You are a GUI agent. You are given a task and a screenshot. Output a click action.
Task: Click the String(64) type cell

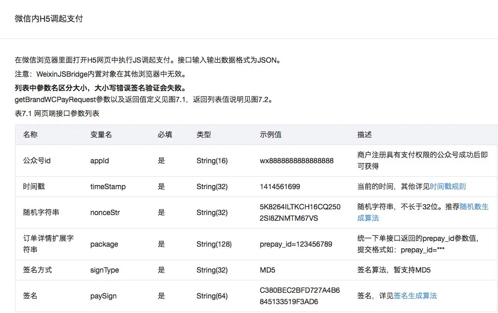pos(212,296)
